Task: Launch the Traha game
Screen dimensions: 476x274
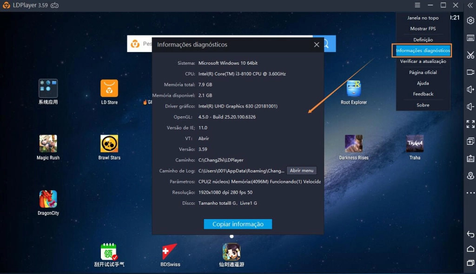Action: click(x=415, y=147)
